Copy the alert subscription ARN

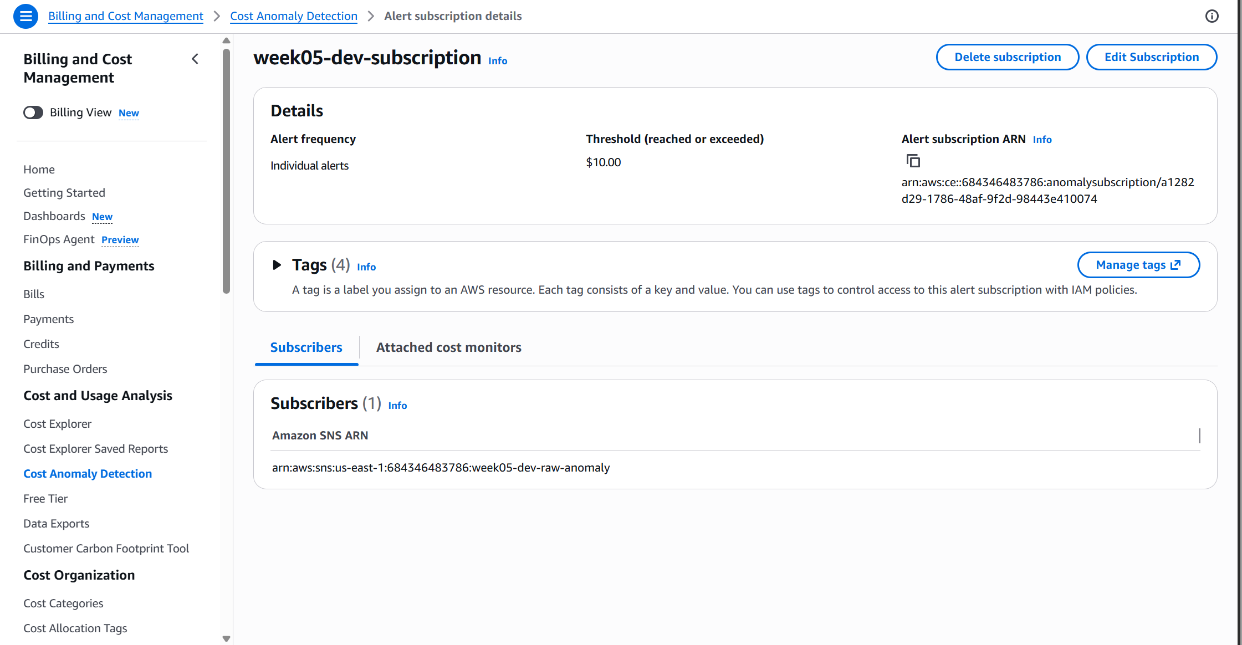pos(913,161)
